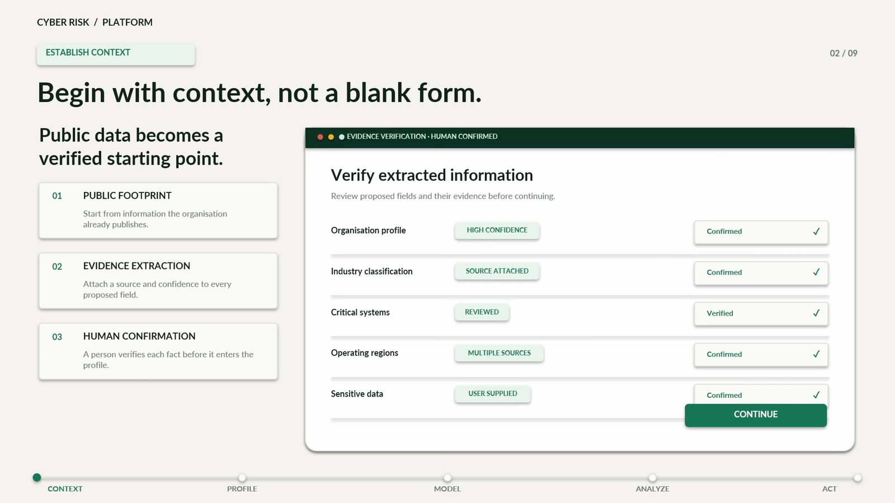Viewport: 895px width, 503px height.
Task: Open the Critical systems Verified status box
Action: click(x=761, y=313)
